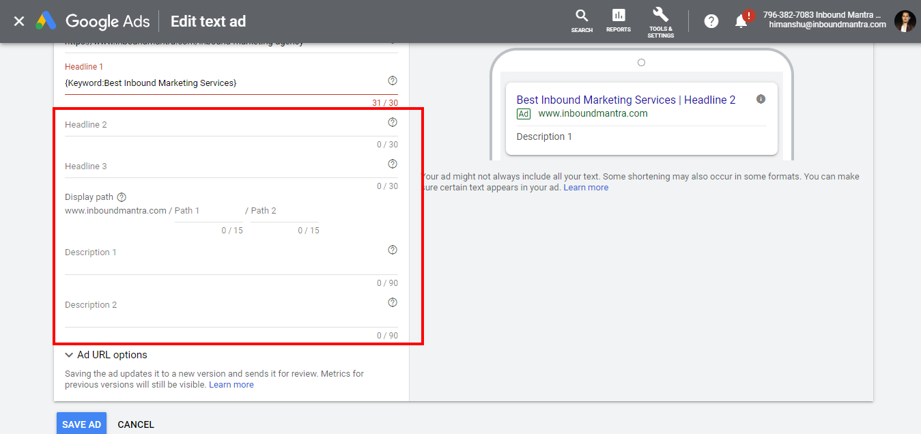Open Learn more link under ad preview
The width and height of the screenshot is (921, 434).
pos(586,187)
